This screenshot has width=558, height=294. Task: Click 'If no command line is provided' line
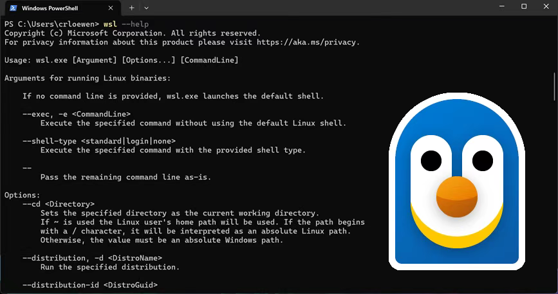[173, 96]
